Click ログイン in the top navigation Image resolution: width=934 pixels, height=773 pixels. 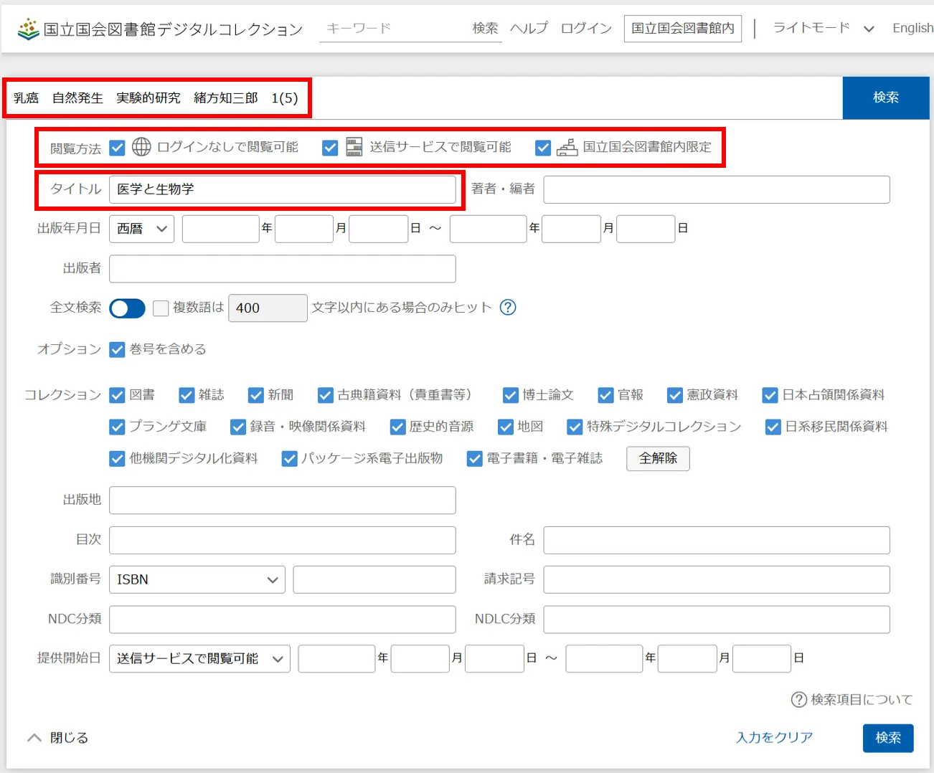pos(585,29)
